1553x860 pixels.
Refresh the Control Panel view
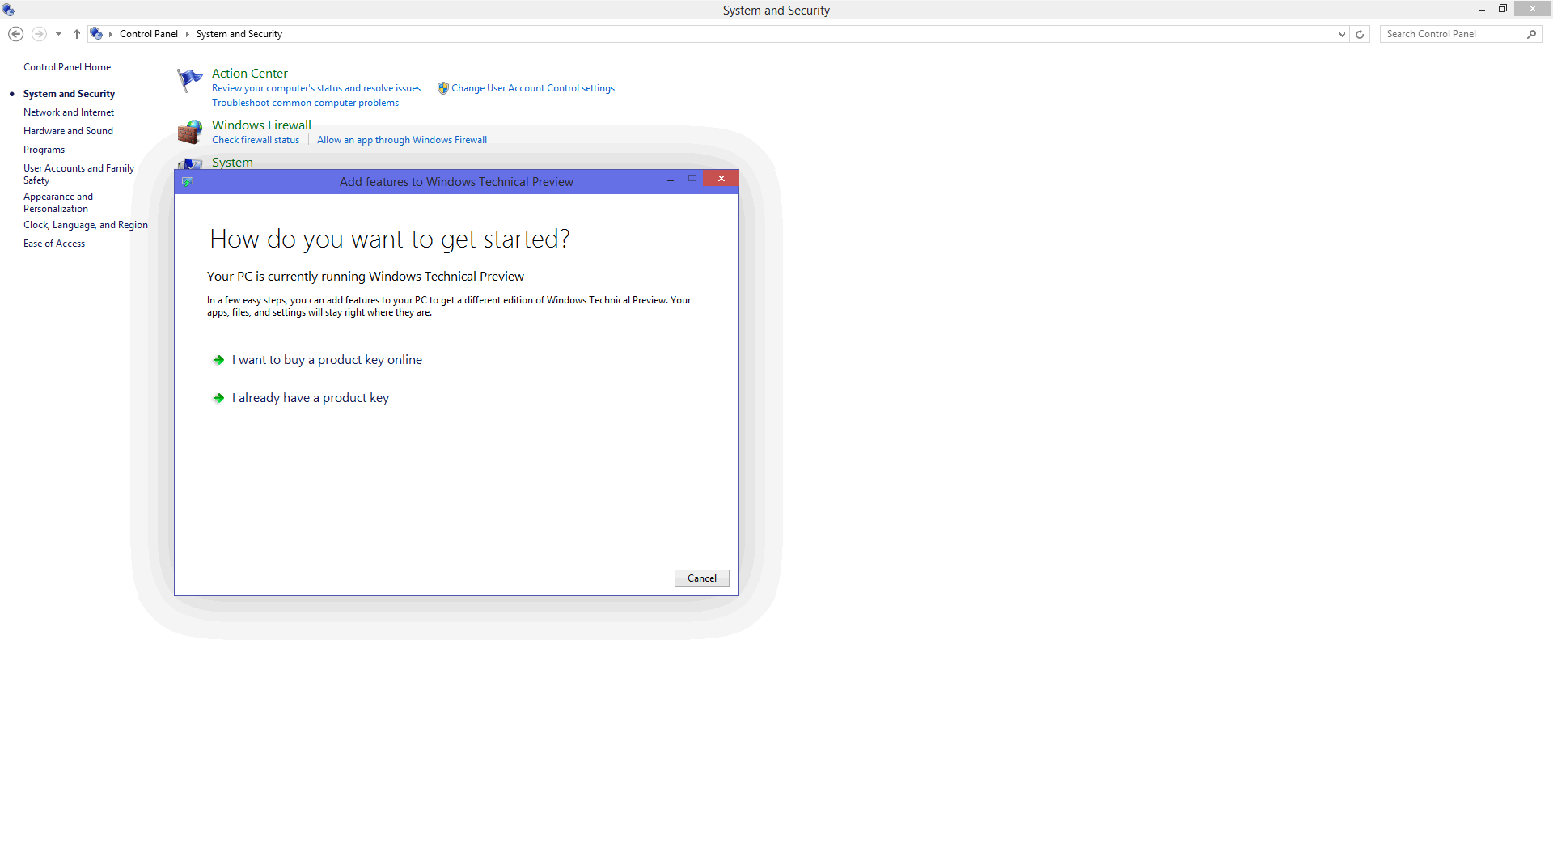pyautogui.click(x=1360, y=34)
